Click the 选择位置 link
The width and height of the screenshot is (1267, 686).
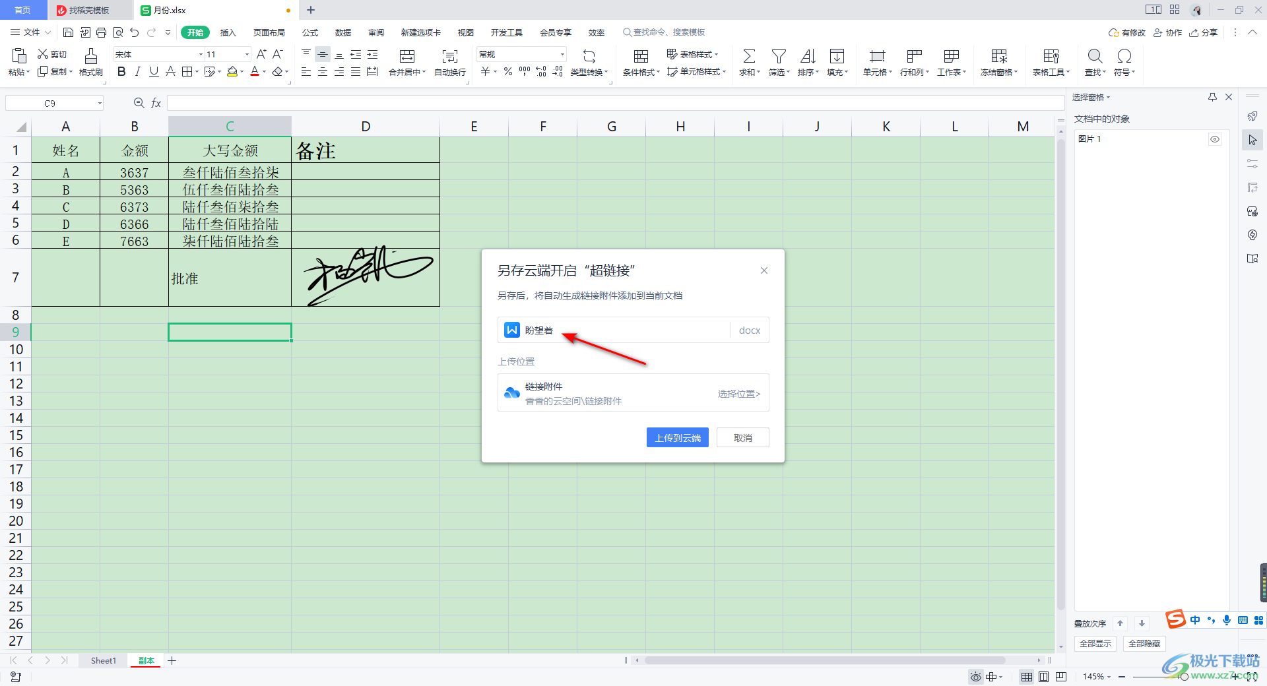tap(738, 394)
